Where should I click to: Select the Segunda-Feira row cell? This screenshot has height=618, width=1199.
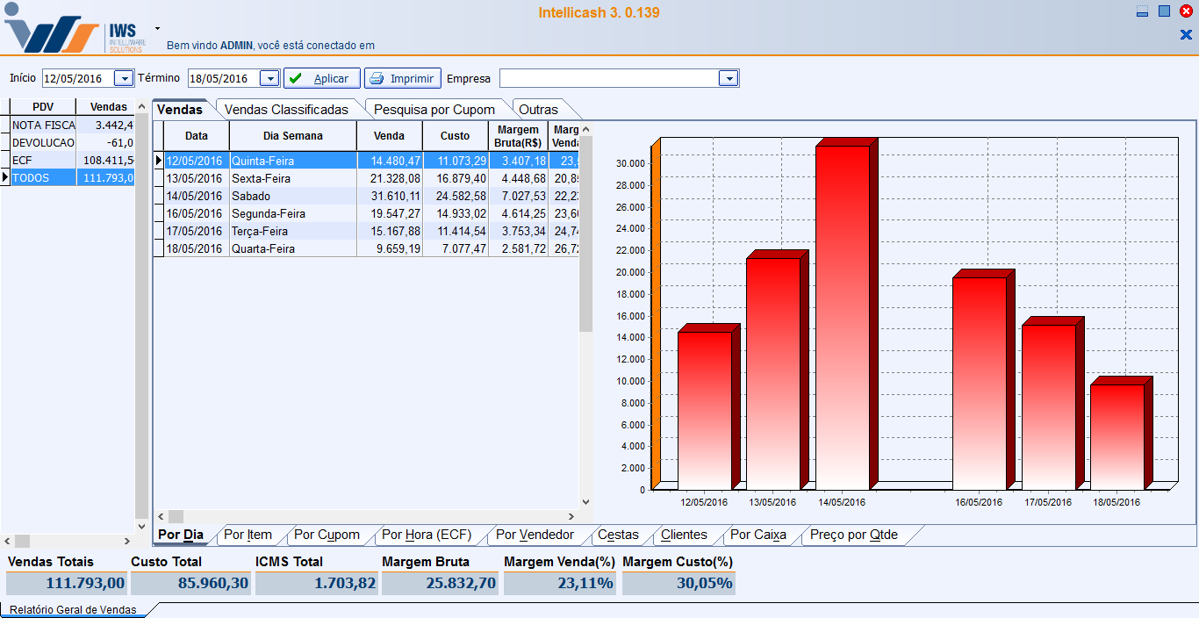(x=293, y=213)
